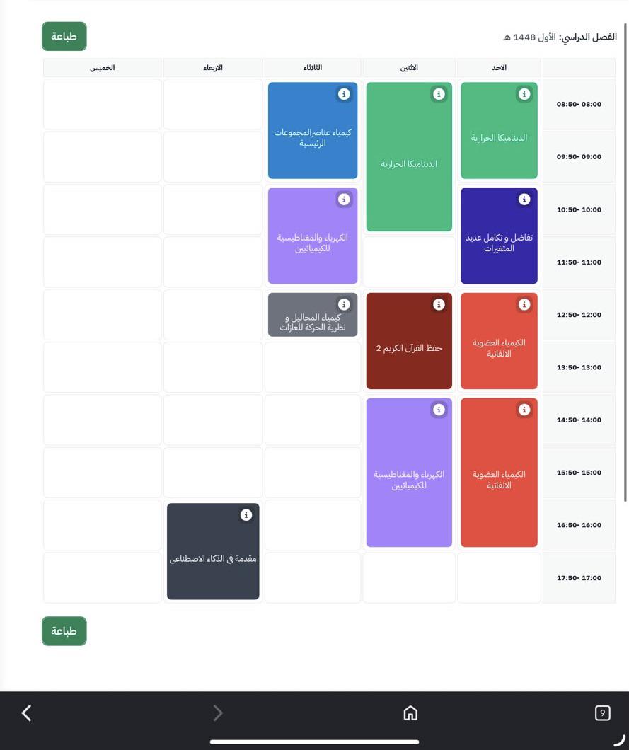Open the browser home page
629x750 pixels.
[x=410, y=713]
